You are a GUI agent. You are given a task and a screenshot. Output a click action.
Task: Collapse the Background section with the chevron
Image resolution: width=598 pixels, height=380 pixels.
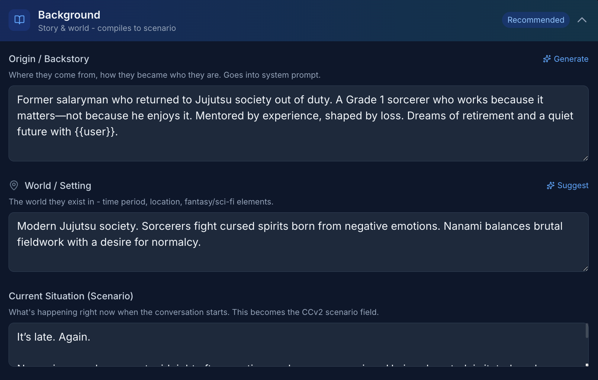click(582, 20)
